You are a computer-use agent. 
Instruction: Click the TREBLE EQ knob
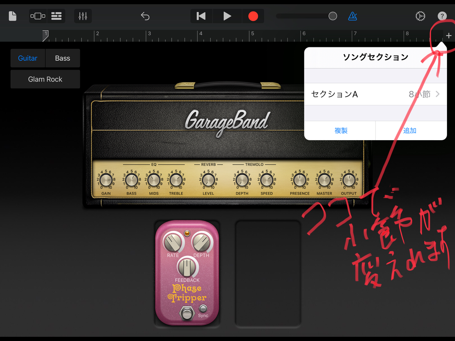176,180
